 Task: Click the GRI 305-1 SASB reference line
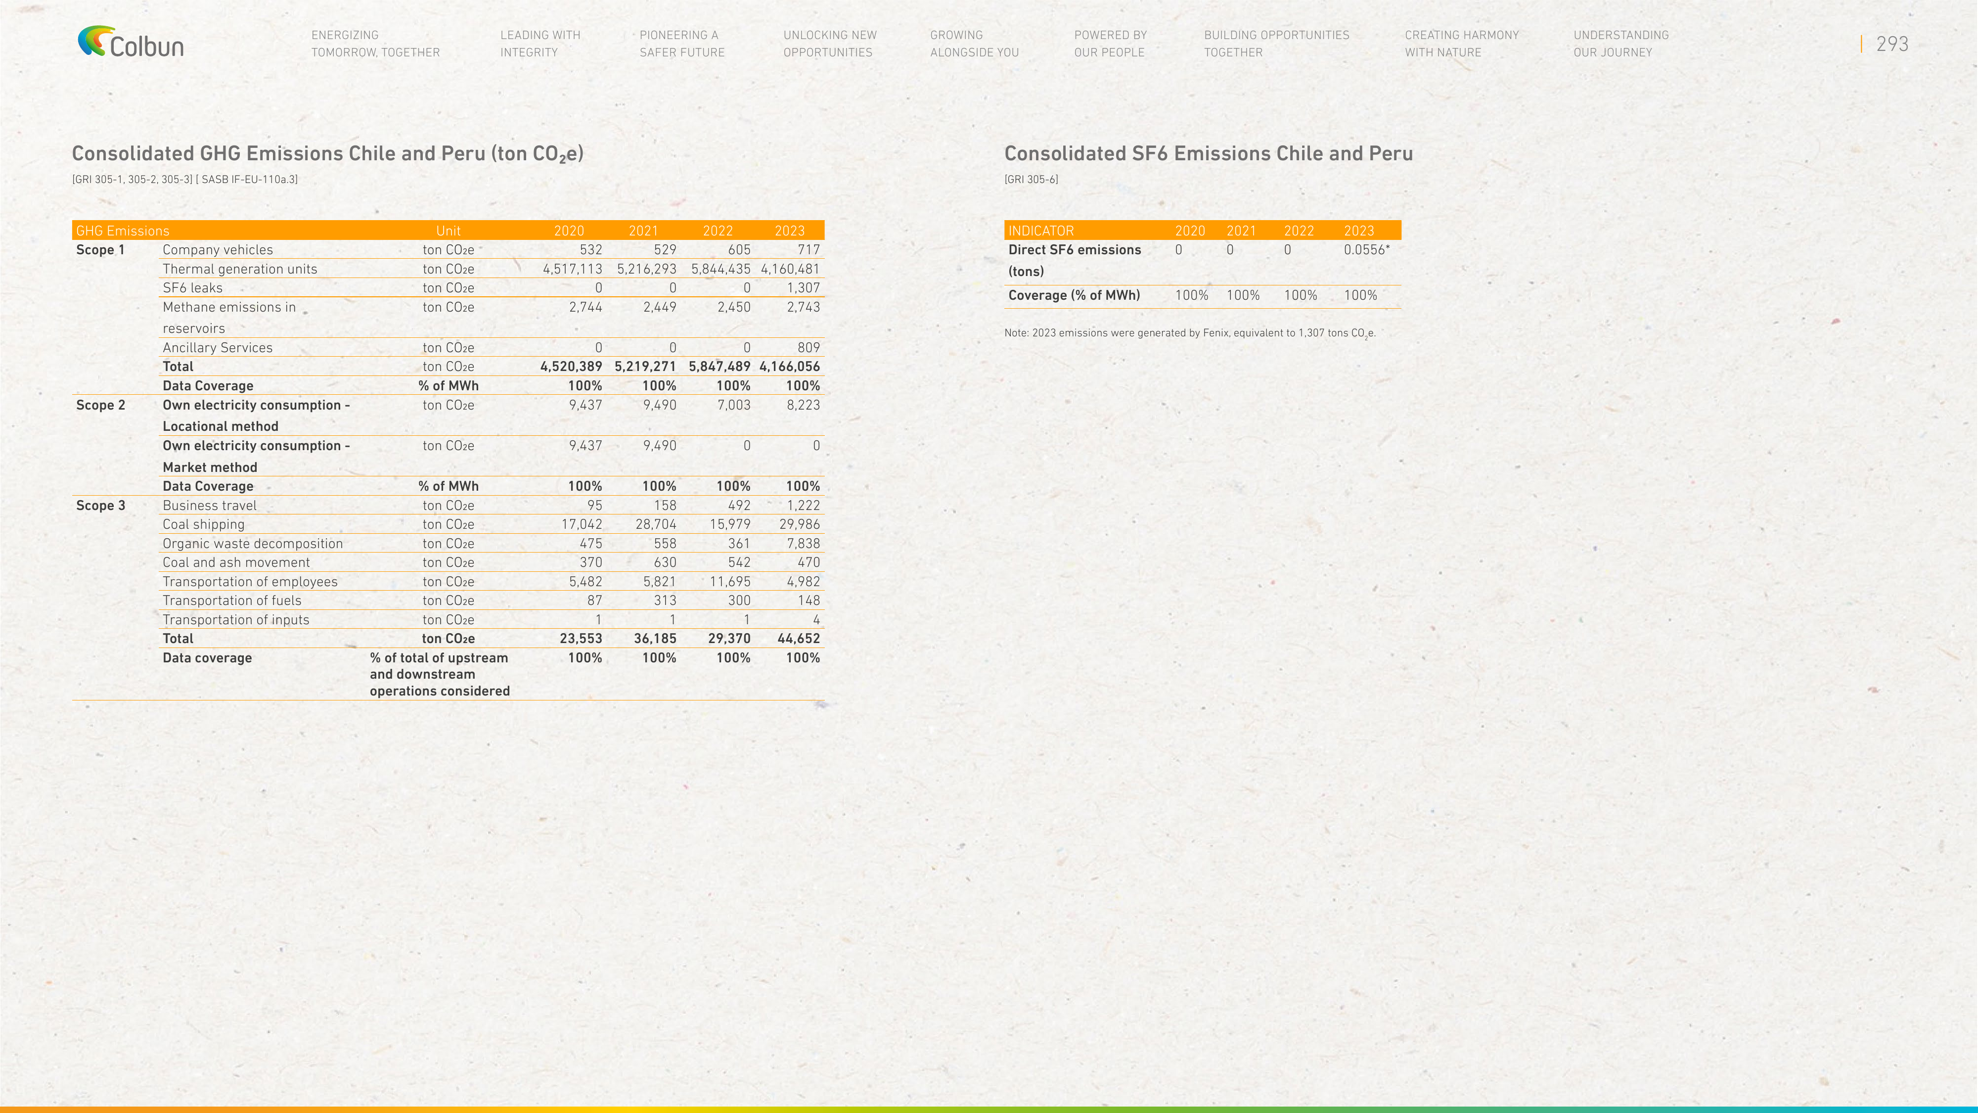click(185, 179)
